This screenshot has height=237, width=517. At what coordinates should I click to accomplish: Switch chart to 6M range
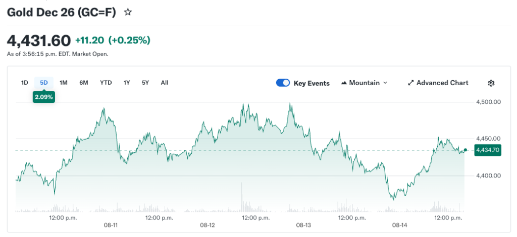83,83
